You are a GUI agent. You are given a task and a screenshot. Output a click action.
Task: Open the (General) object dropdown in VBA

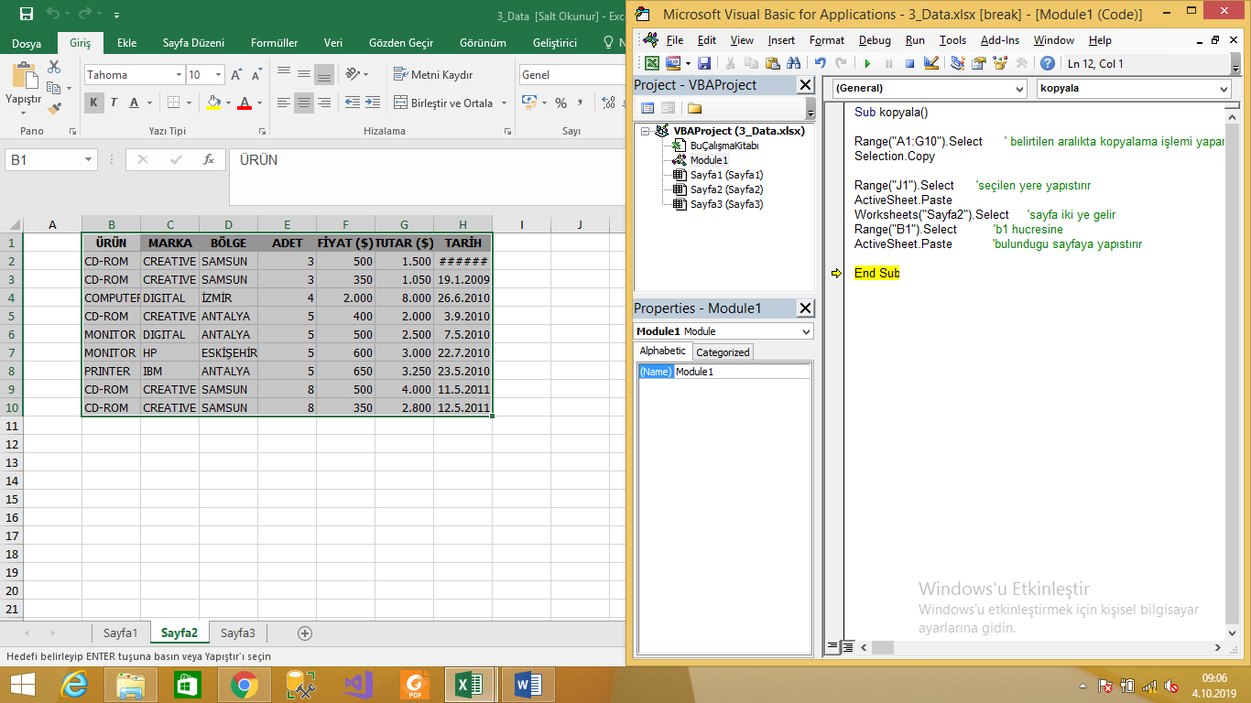coord(1020,89)
